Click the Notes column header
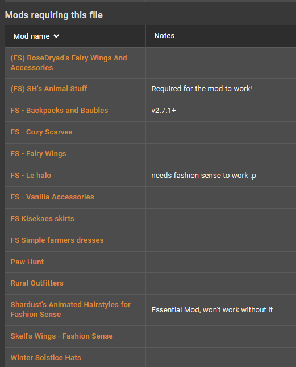The width and height of the screenshot is (296, 367). click(x=164, y=36)
